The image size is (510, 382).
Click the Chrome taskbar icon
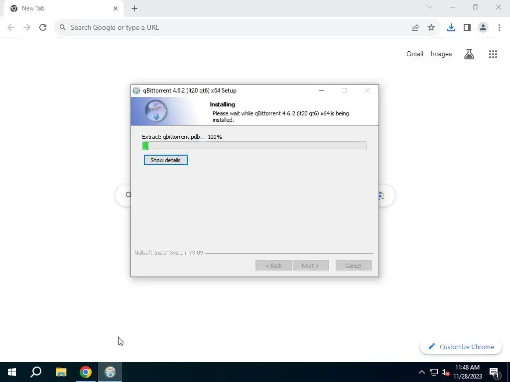(86, 372)
